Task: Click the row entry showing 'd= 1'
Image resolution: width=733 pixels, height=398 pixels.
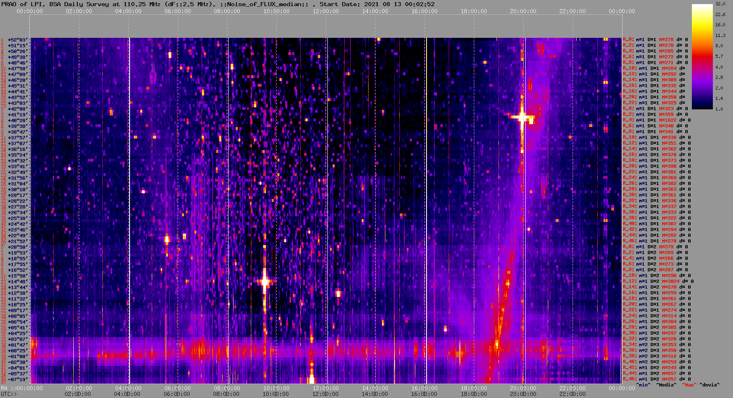Action: pos(657,351)
